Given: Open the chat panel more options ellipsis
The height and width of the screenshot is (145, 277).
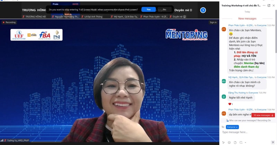Looking at the screenshot, I should (264, 6).
